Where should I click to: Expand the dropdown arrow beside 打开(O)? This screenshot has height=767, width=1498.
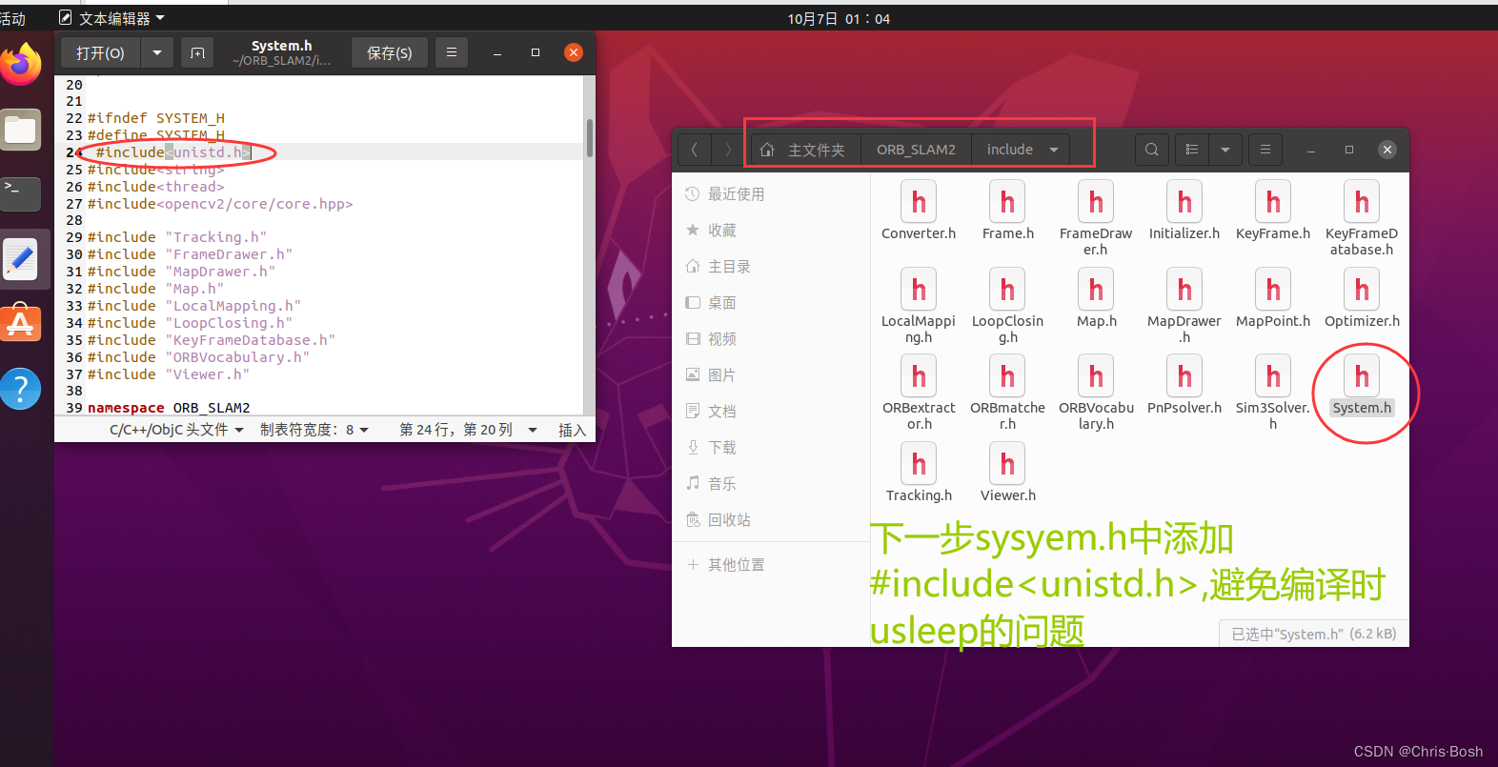[x=157, y=53]
